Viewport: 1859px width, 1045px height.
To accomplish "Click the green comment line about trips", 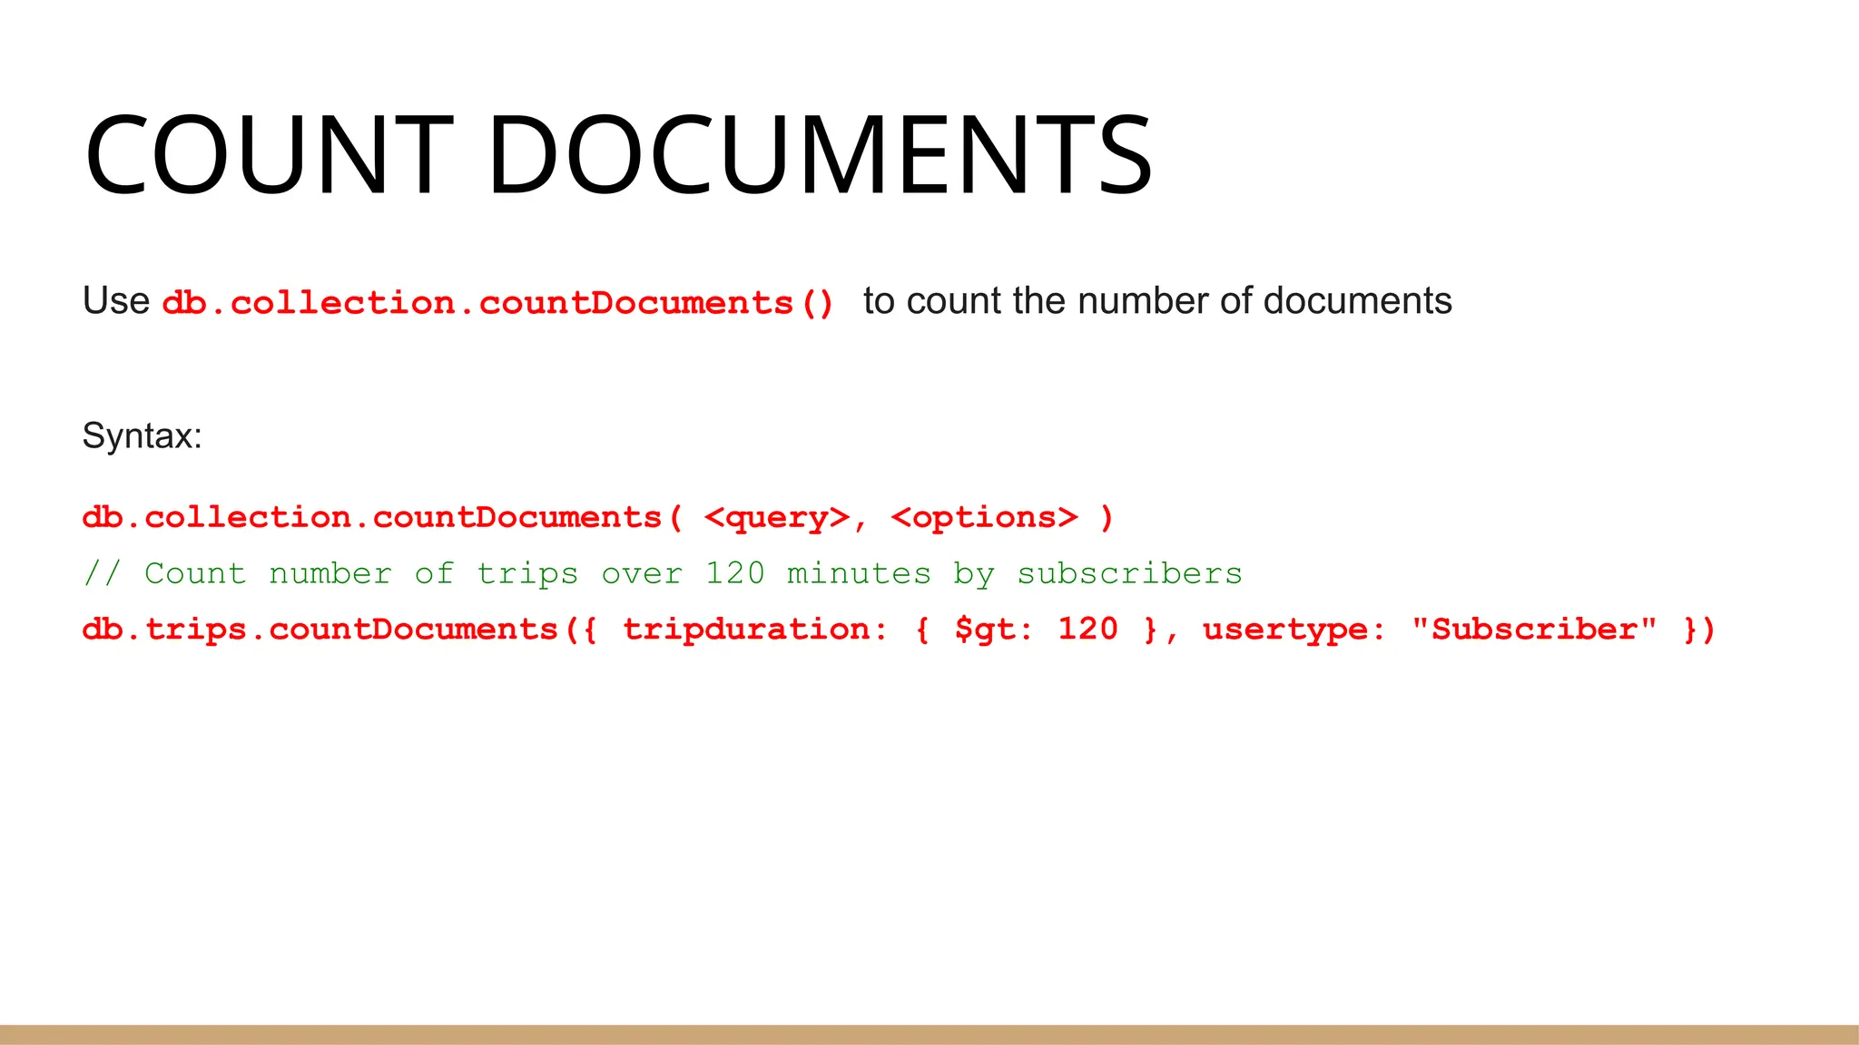I will click(x=662, y=574).
